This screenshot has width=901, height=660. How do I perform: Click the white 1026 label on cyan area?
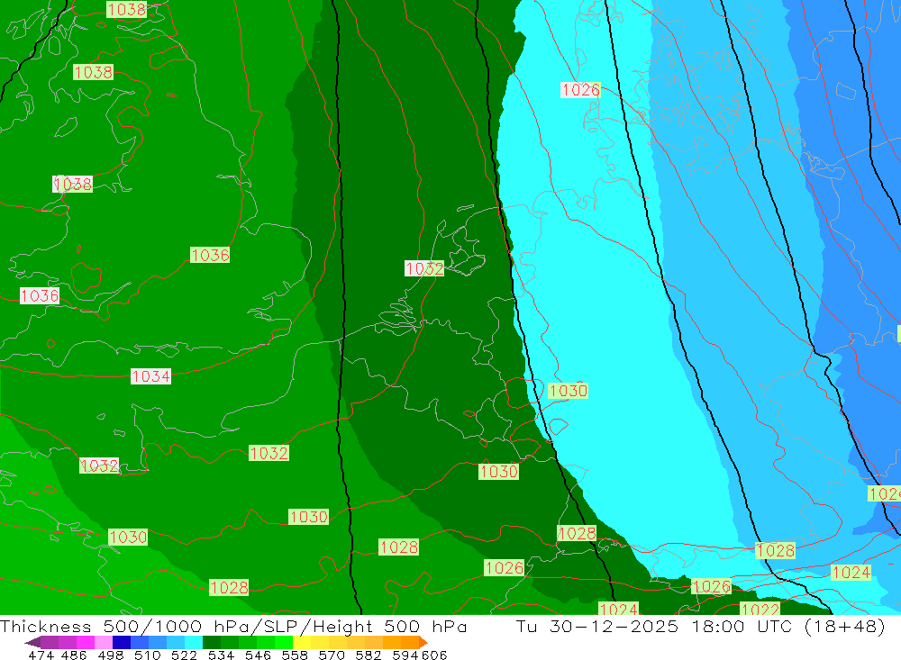point(580,90)
